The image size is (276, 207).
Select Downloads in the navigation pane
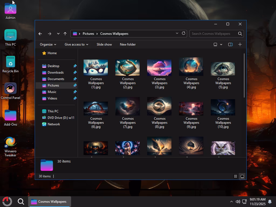coord(56,73)
